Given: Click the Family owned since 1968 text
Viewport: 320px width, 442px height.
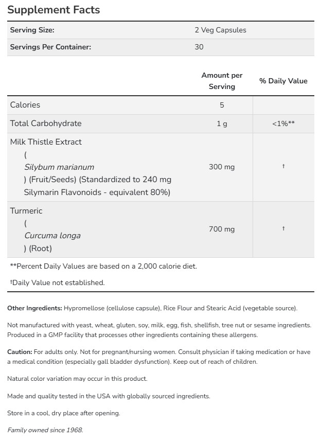Looking at the screenshot, I should point(45,430).
